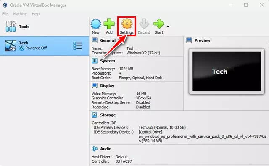
Task: Click the Preview section monitor icon
Action: 189,40
